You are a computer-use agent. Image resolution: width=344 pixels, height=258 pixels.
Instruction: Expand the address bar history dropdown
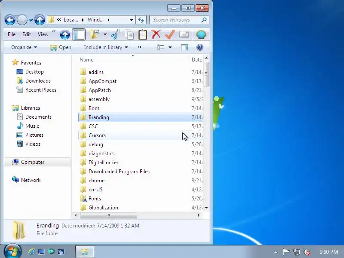click(131, 20)
